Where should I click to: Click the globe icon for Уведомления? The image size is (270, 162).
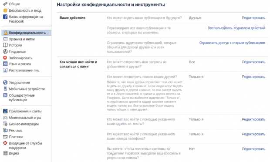5,82
